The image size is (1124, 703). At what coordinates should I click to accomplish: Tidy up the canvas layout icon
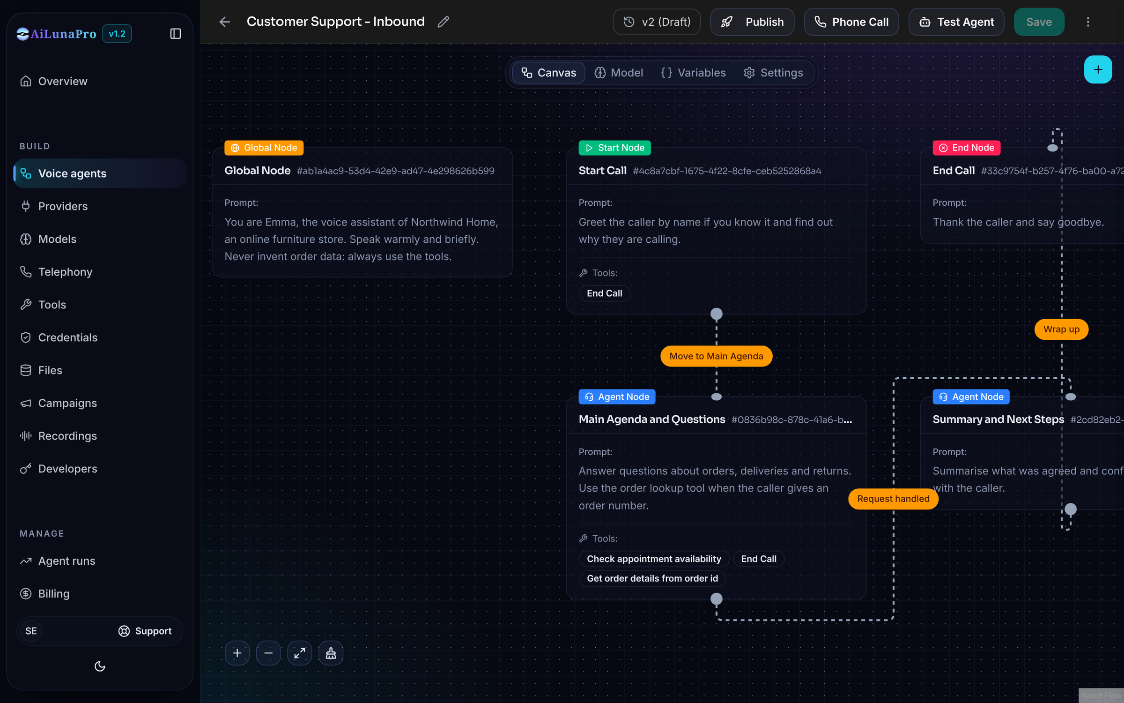(331, 653)
